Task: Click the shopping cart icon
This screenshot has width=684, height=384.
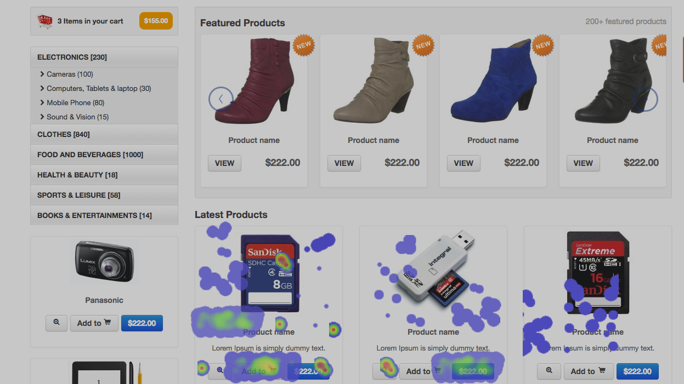Action: coord(45,21)
